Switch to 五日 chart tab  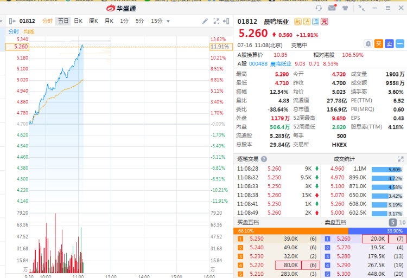(x=63, y=21)
